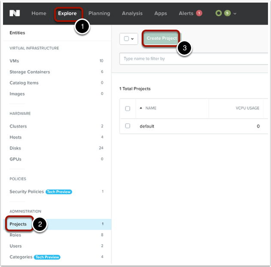
Task: Click the red alerts count badge
Action: pos(199,13)
